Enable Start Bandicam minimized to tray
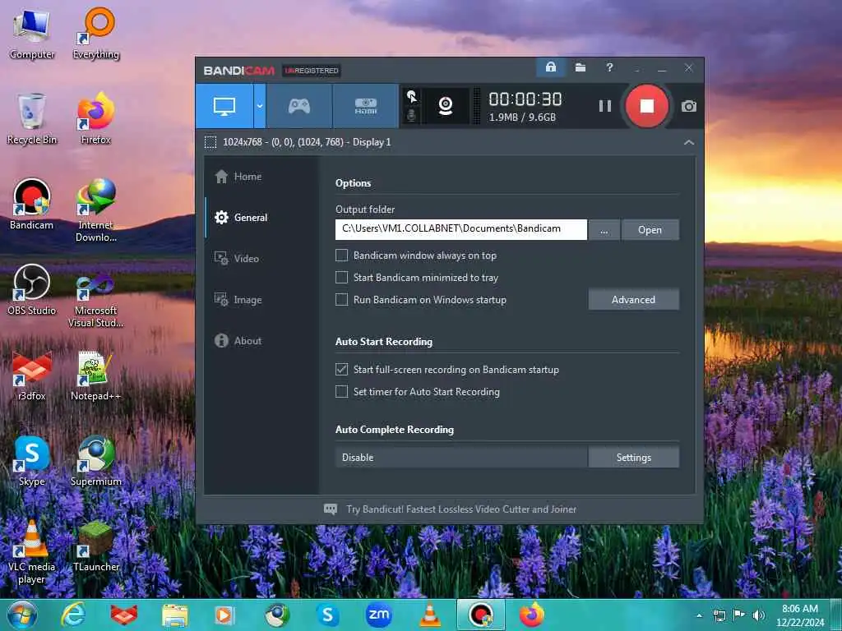842x631 pixels. pyautogui.click(x=341, y=278)
